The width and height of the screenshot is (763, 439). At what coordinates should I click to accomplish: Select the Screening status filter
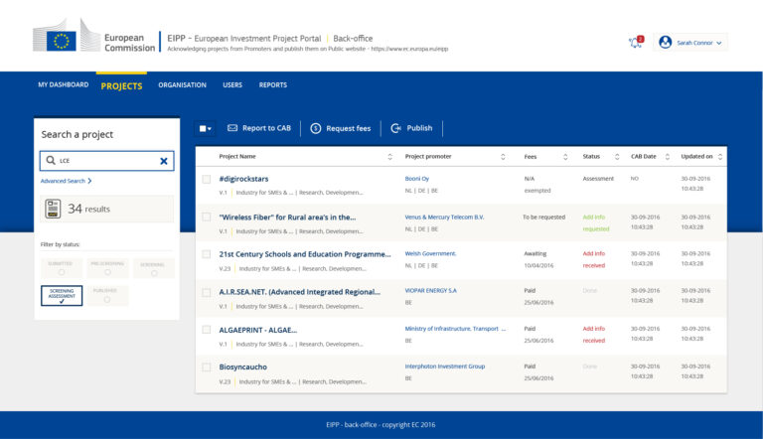pos(153,268)
